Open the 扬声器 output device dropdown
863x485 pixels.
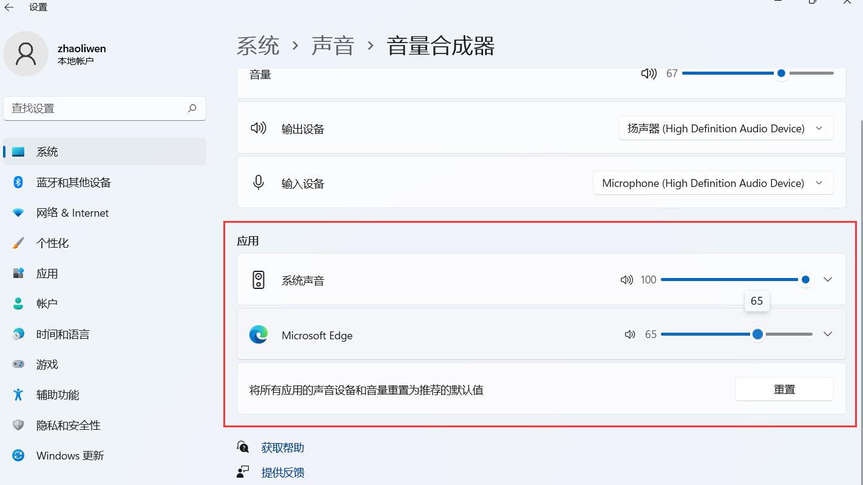tap(725, 128)
